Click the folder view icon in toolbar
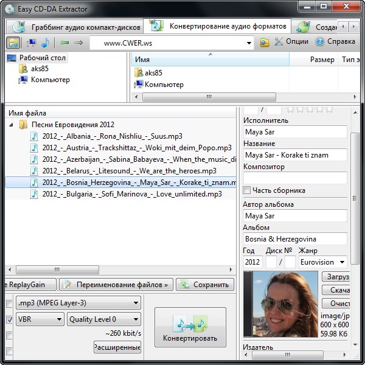 pyautogui.click(x=13, y=43)
